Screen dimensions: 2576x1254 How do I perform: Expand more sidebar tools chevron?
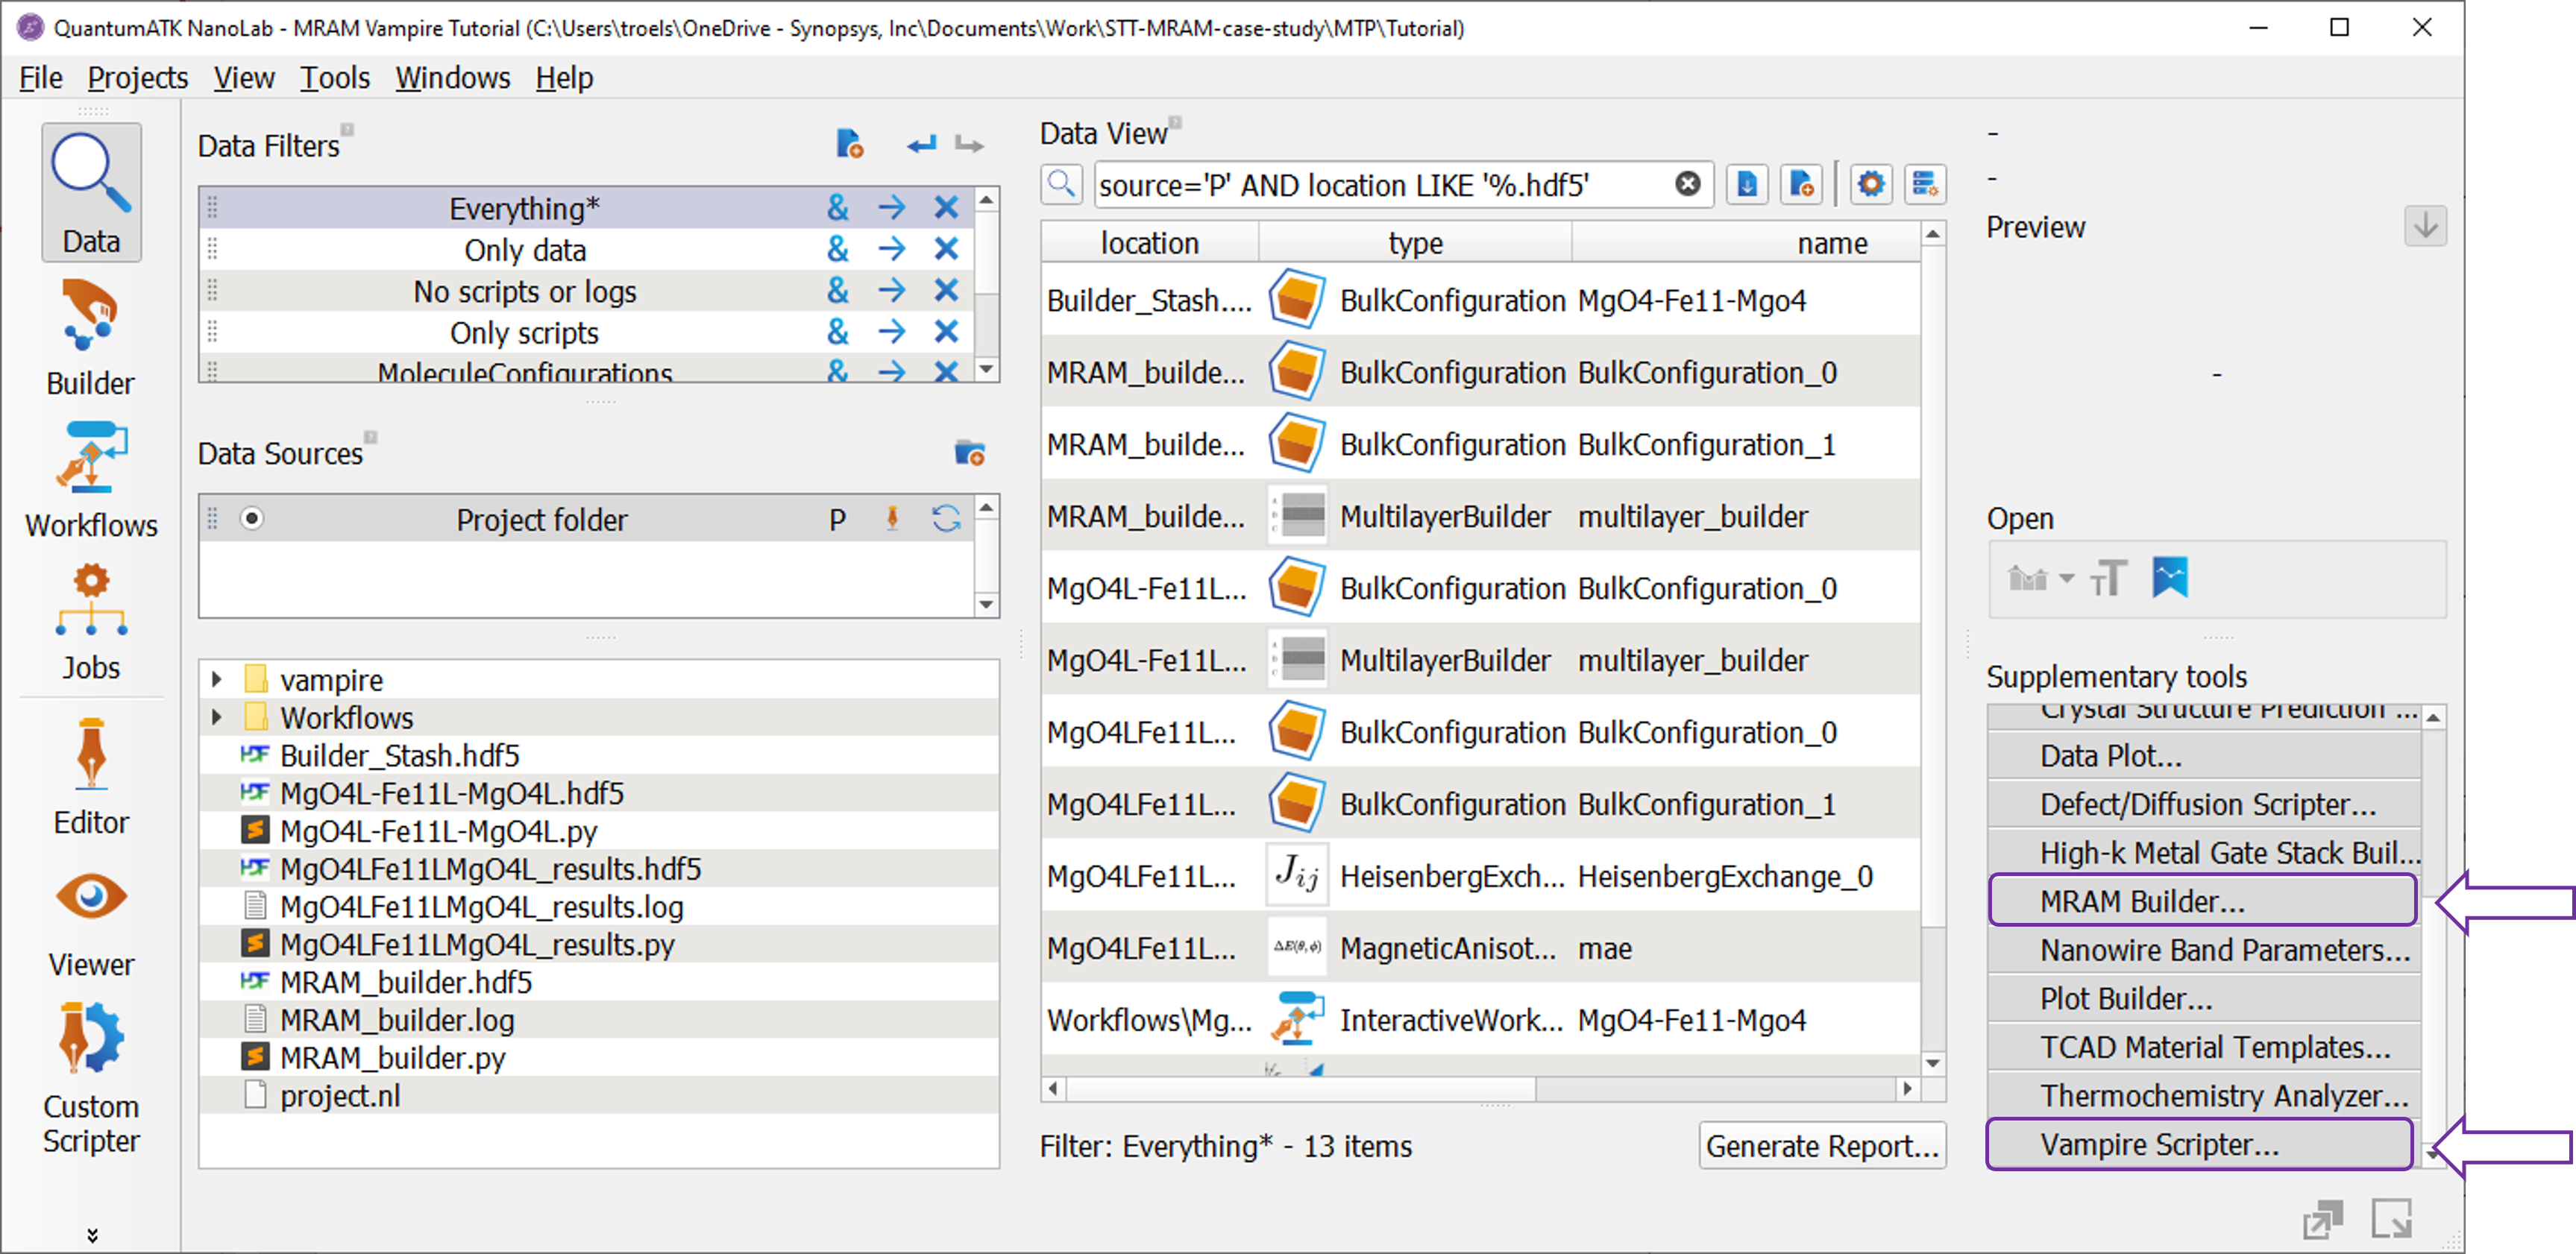(x=92, y=1235)
